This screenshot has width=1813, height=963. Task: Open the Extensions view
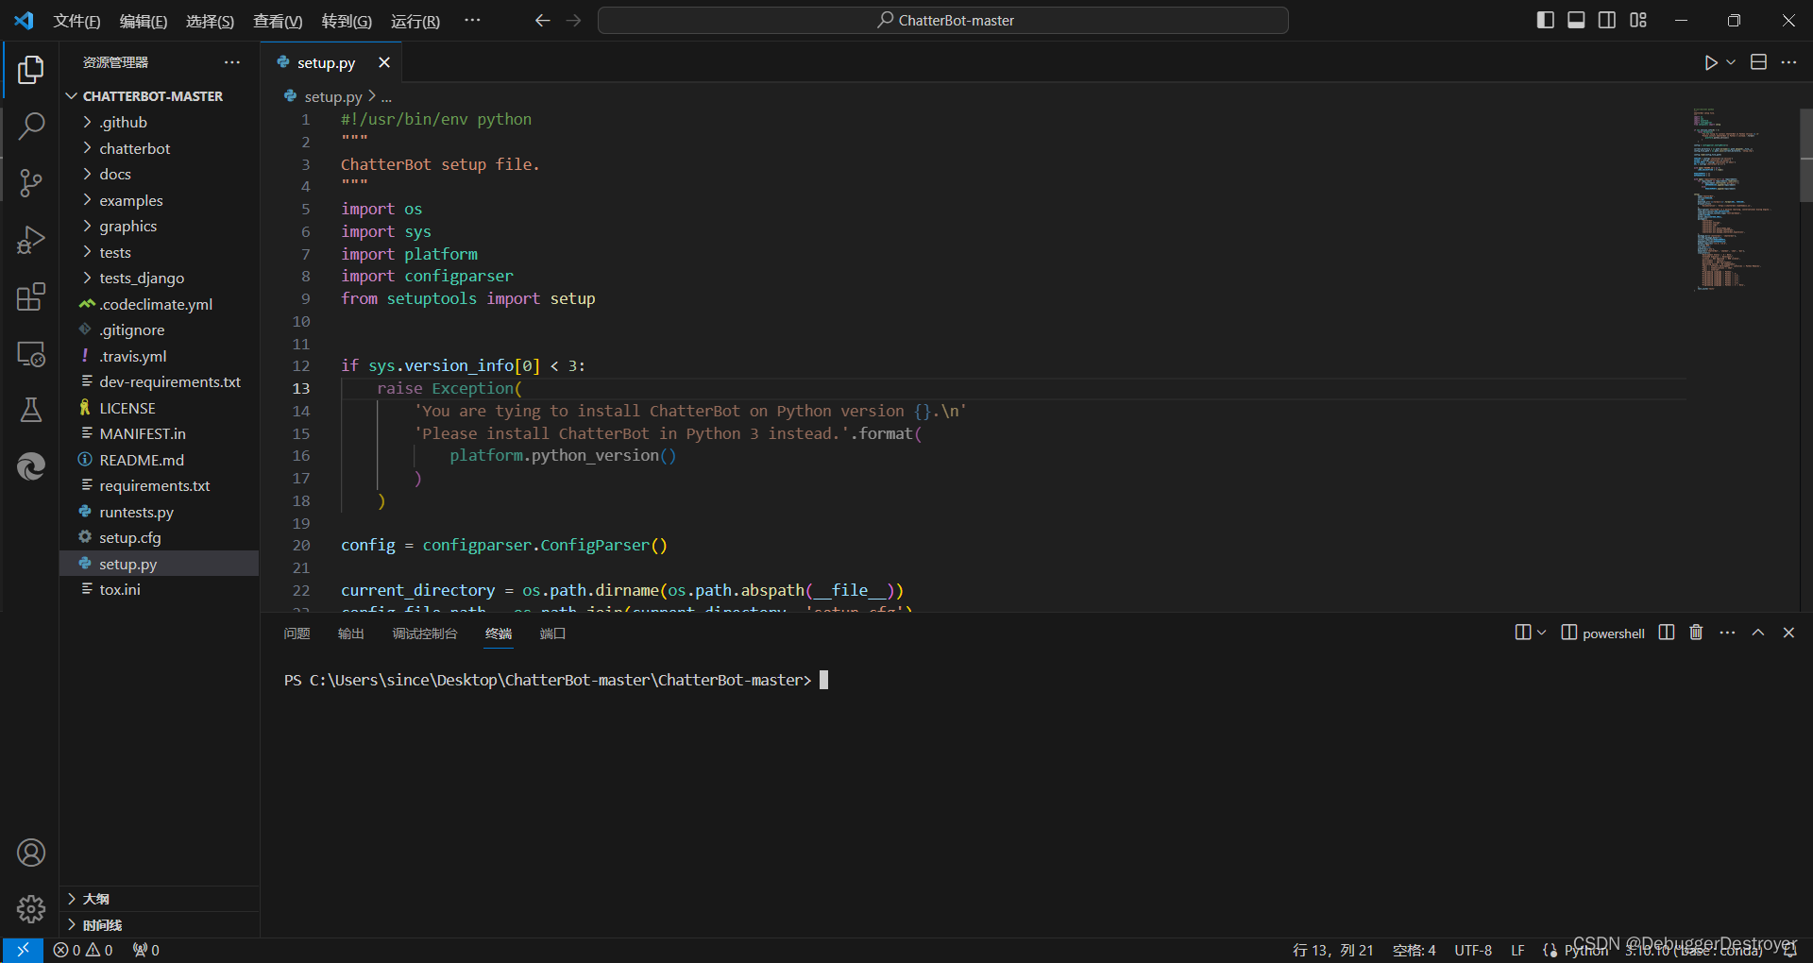pyautogui.click(x=30, y=296)
